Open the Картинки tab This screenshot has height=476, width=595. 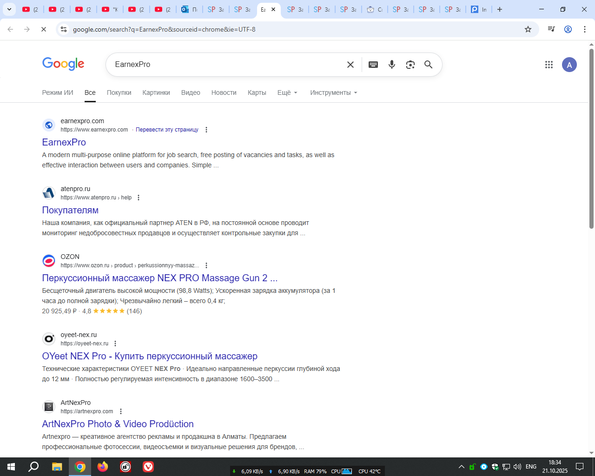coord(156,93)
